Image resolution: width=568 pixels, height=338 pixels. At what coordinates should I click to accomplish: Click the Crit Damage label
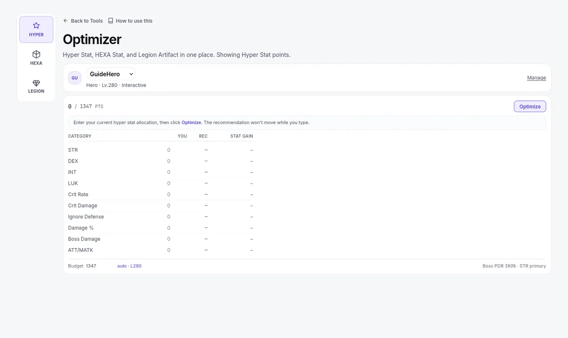click(82, 206)
